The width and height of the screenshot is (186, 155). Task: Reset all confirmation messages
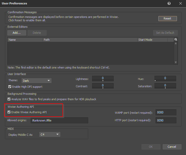point(168,18)
